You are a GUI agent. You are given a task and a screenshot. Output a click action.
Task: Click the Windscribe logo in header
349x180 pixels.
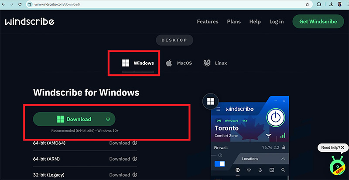(30, 22)
